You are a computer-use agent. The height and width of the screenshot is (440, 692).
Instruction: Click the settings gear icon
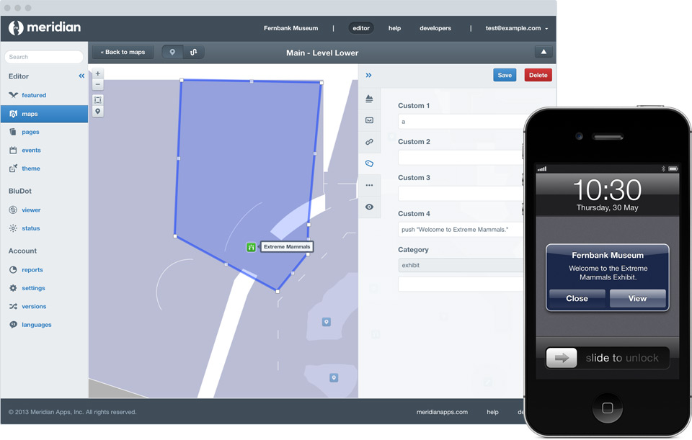pos(13,288)
